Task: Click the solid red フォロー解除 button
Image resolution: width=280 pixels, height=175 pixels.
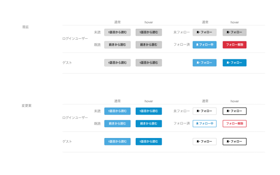Action: [x=234, y=45]
